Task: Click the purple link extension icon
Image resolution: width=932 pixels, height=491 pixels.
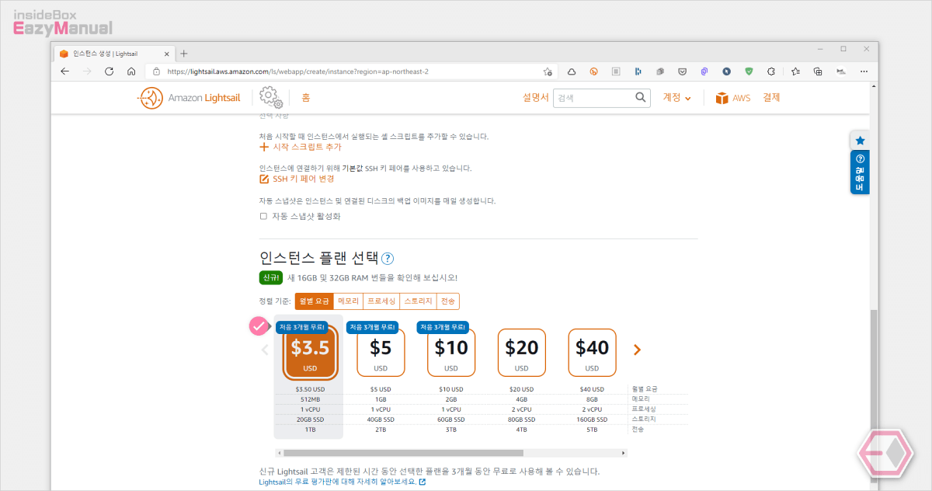Action: [x=704, y=71]
